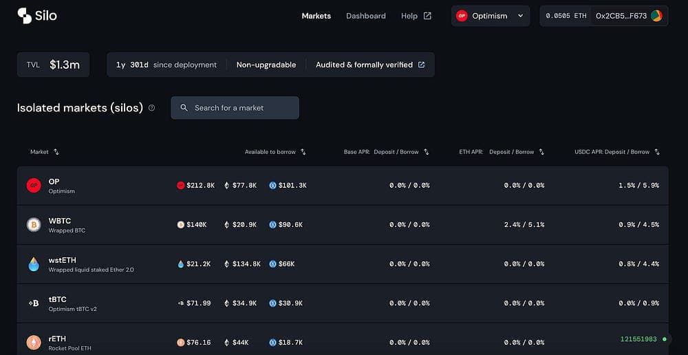The image size is (688, 355).
Task: Click the 1.5% / 5.9% USDC APR in OP row
Action: pos(639,186)
